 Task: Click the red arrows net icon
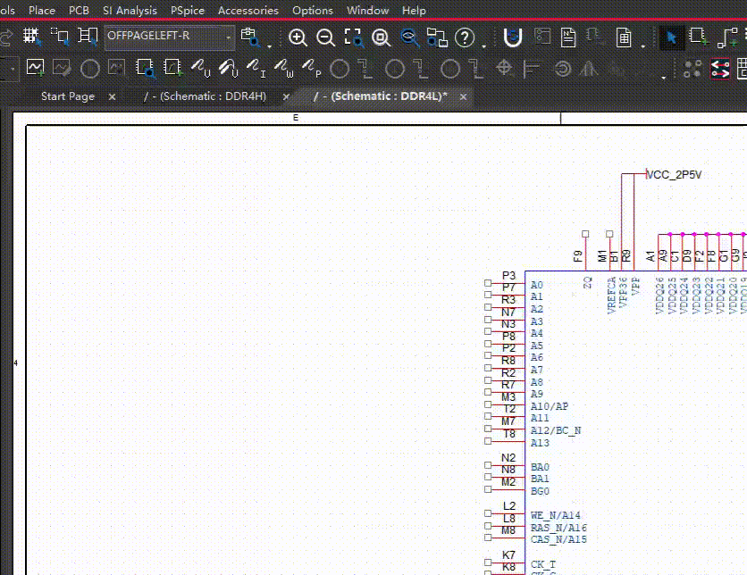tap(720, 69)
